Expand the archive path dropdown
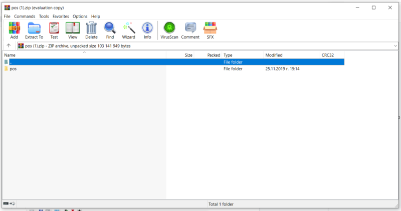Screen dimensions: 401x211 coord(395,46)
